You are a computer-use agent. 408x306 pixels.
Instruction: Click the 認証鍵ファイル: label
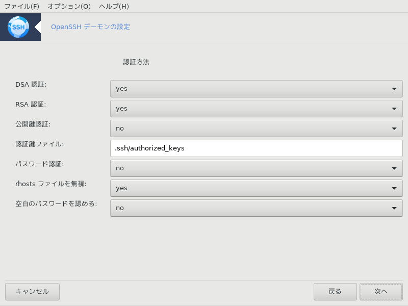(40, 144)
